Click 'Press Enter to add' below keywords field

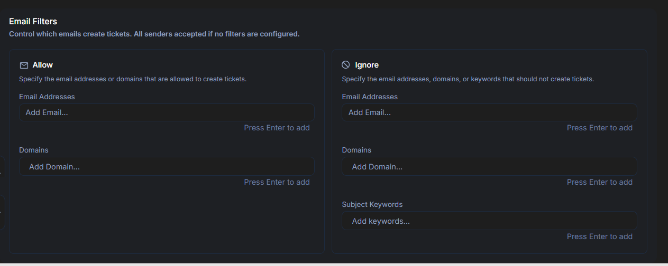click(600, 236)
